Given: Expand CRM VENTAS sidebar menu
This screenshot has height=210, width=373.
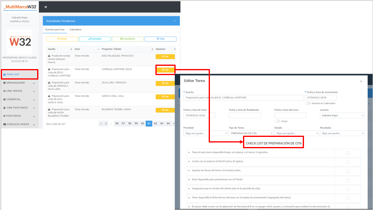Looking at the screenshot, I should [19, 91].
